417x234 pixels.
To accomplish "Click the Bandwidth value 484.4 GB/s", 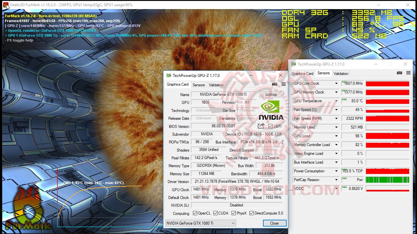I will pyautogui.click(x=266, y=174).
